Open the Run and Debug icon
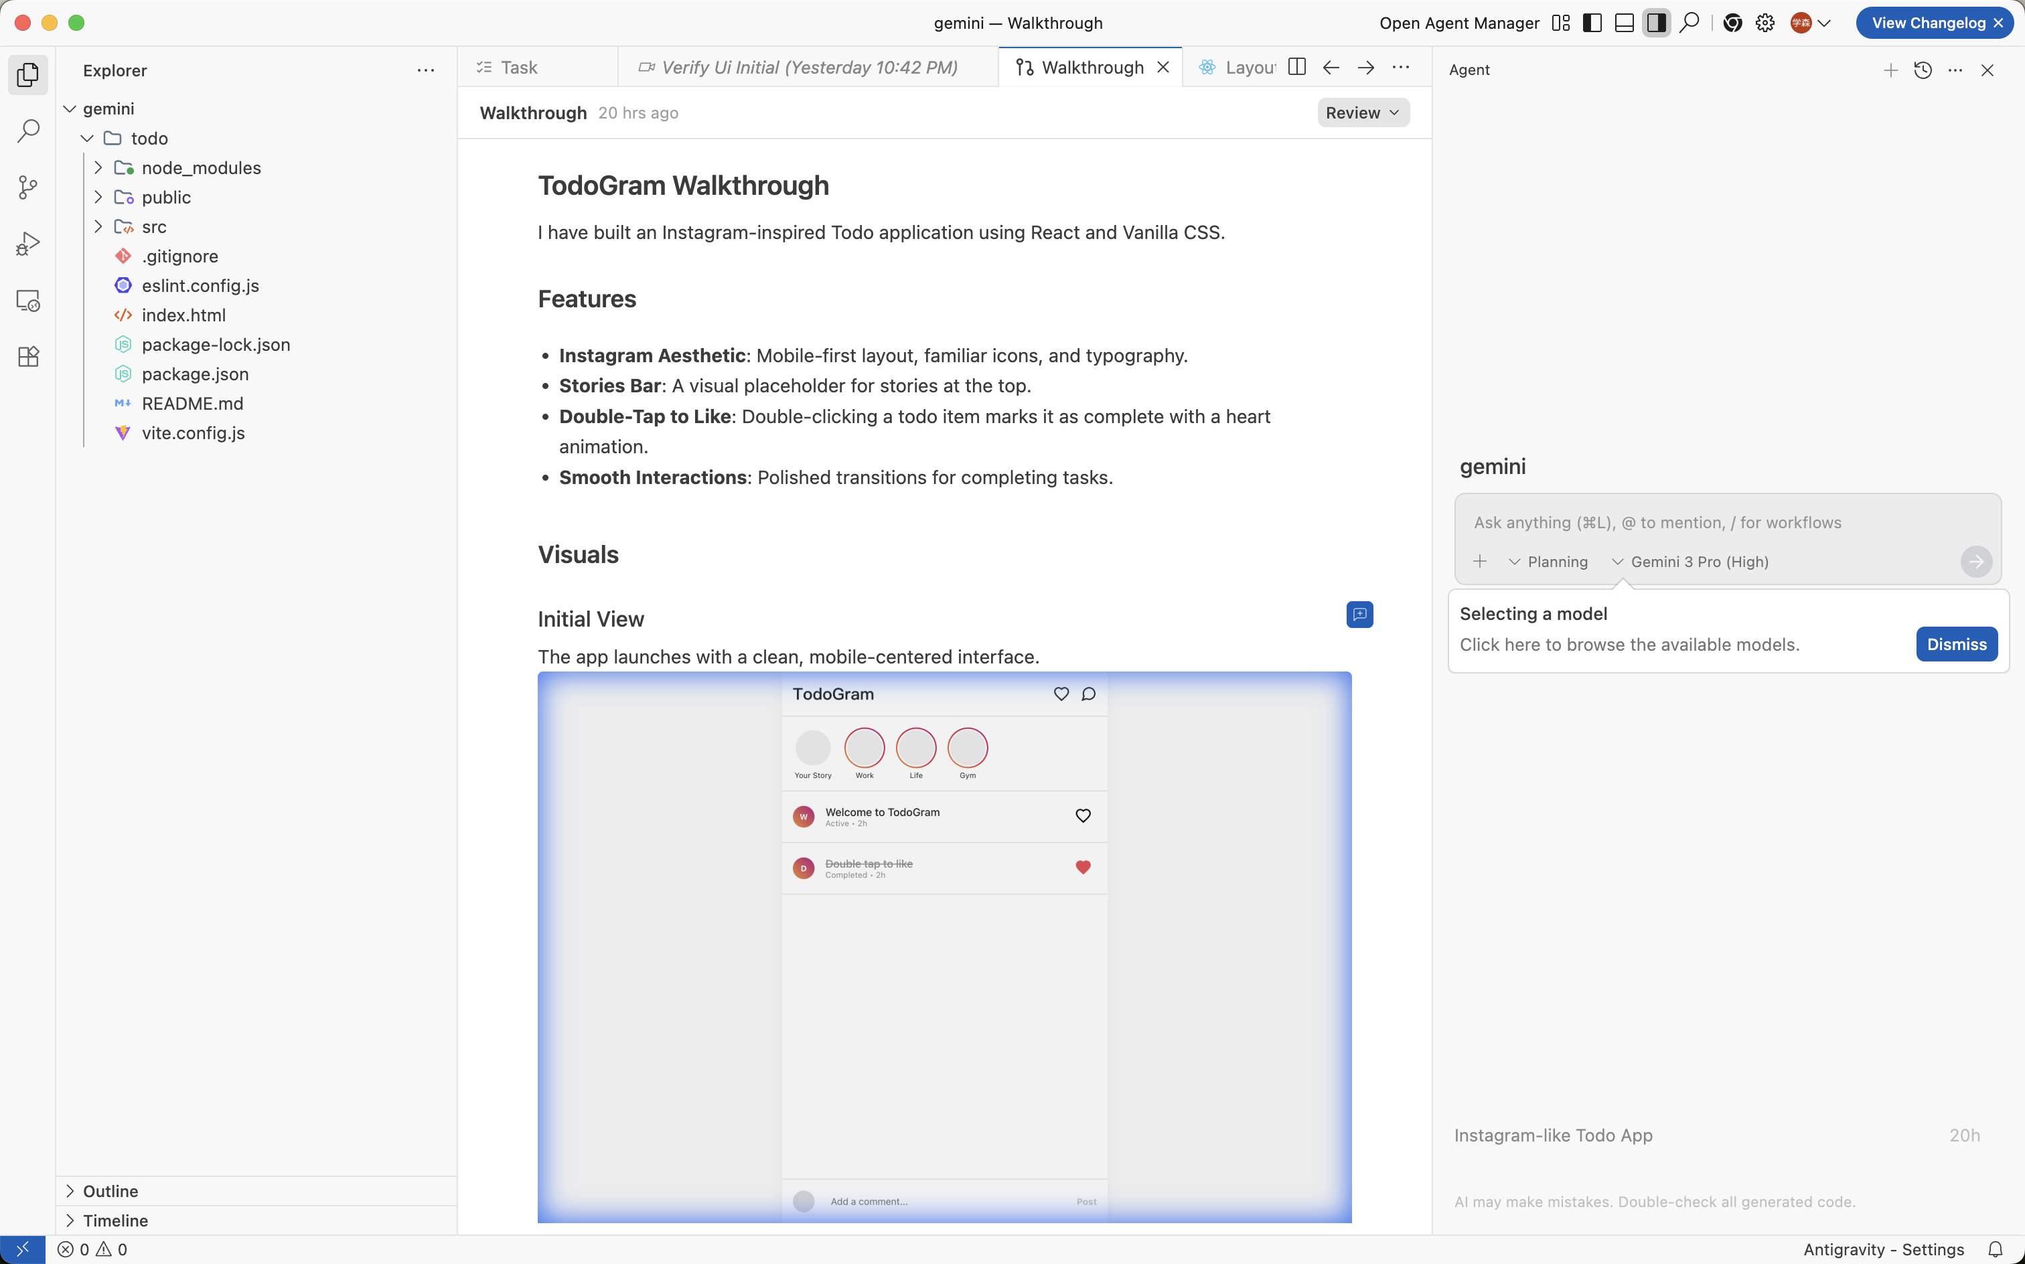The image size is (2025, 1264). coord(27,244)
